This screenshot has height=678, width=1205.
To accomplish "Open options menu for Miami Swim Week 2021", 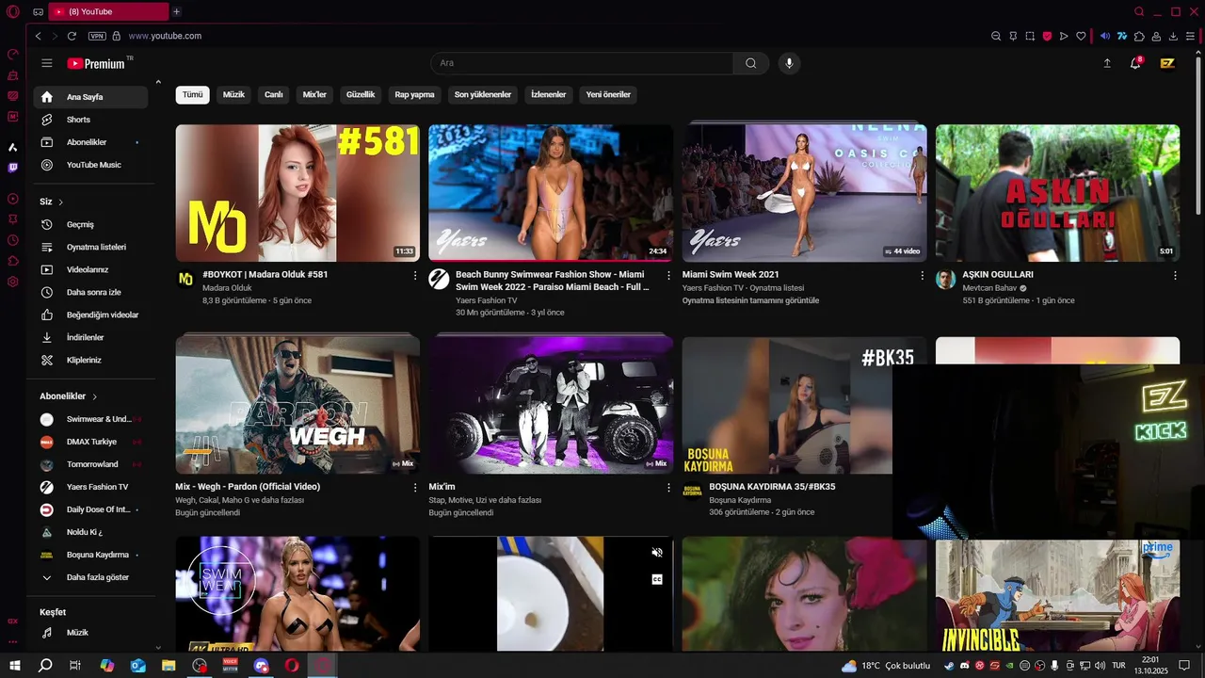I will [922, 276].
